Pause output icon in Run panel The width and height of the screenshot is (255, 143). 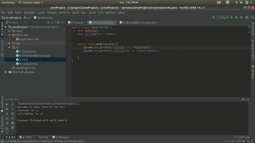7,114
